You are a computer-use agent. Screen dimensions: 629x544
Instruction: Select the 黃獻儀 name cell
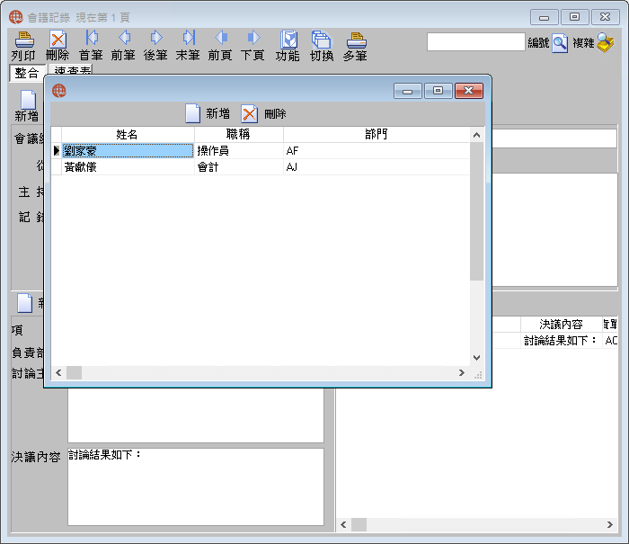(128, 167)
